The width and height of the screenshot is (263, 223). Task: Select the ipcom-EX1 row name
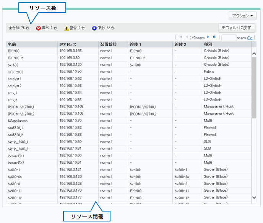pyautogui.click(x=16, y=156)
